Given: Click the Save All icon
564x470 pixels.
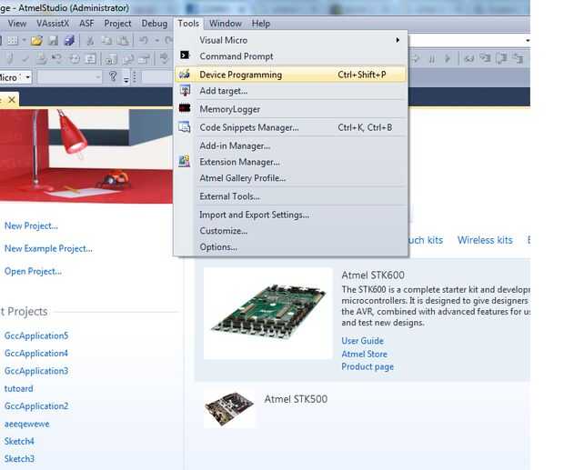Looking at the screenshot, I should tap(69, 40).
